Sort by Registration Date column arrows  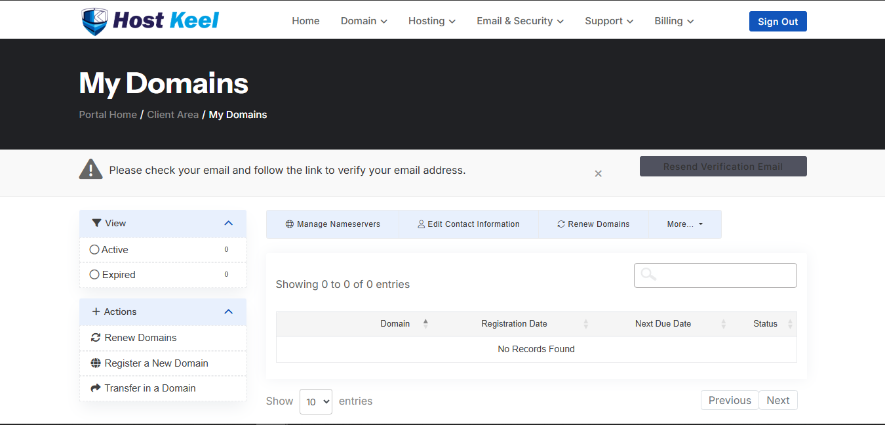click(586, 324)
